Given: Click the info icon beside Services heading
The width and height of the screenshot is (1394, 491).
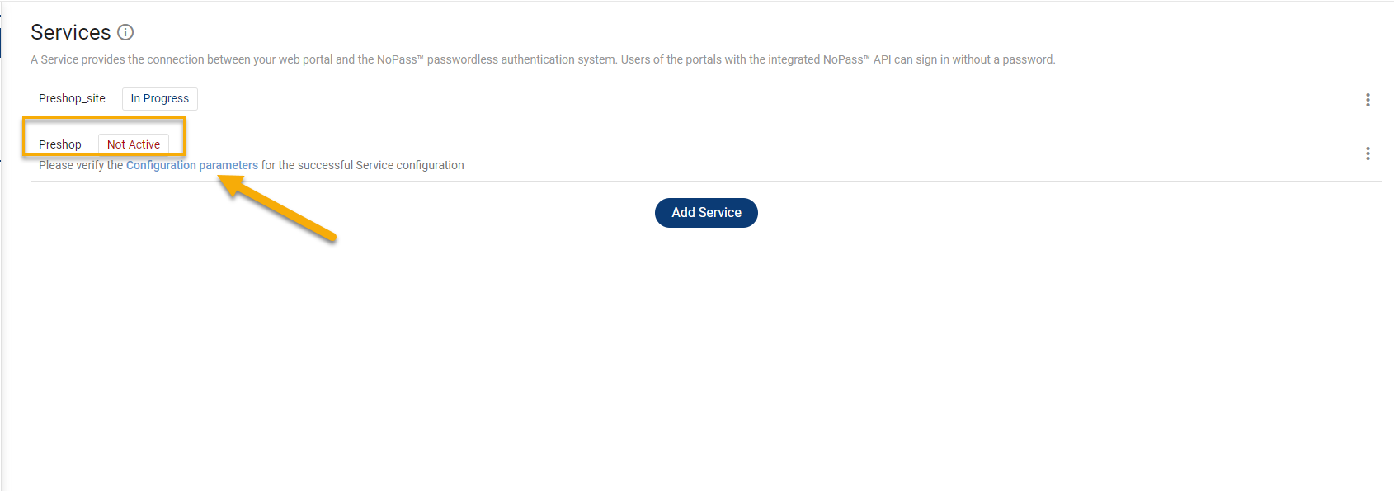Looking at the screenshot, I should pos(125,32).
